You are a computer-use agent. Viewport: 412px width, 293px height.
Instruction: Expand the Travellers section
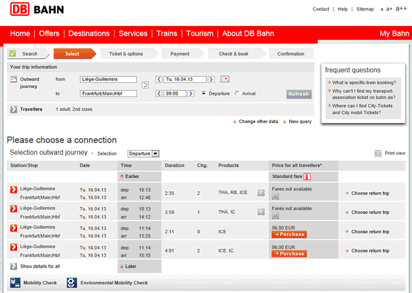point(14,109)
